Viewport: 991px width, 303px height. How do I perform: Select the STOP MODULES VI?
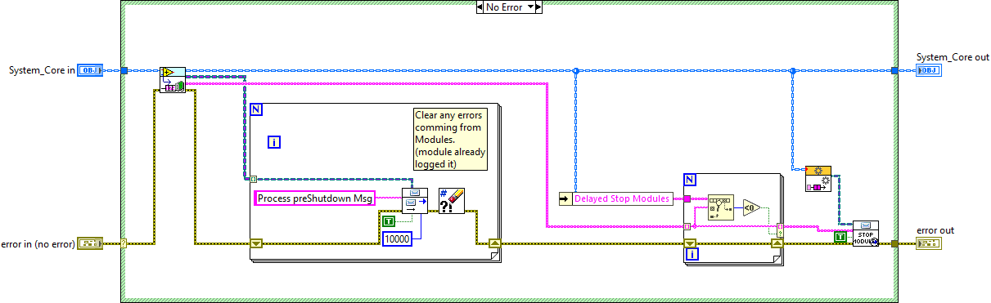(x=866, y=234)
